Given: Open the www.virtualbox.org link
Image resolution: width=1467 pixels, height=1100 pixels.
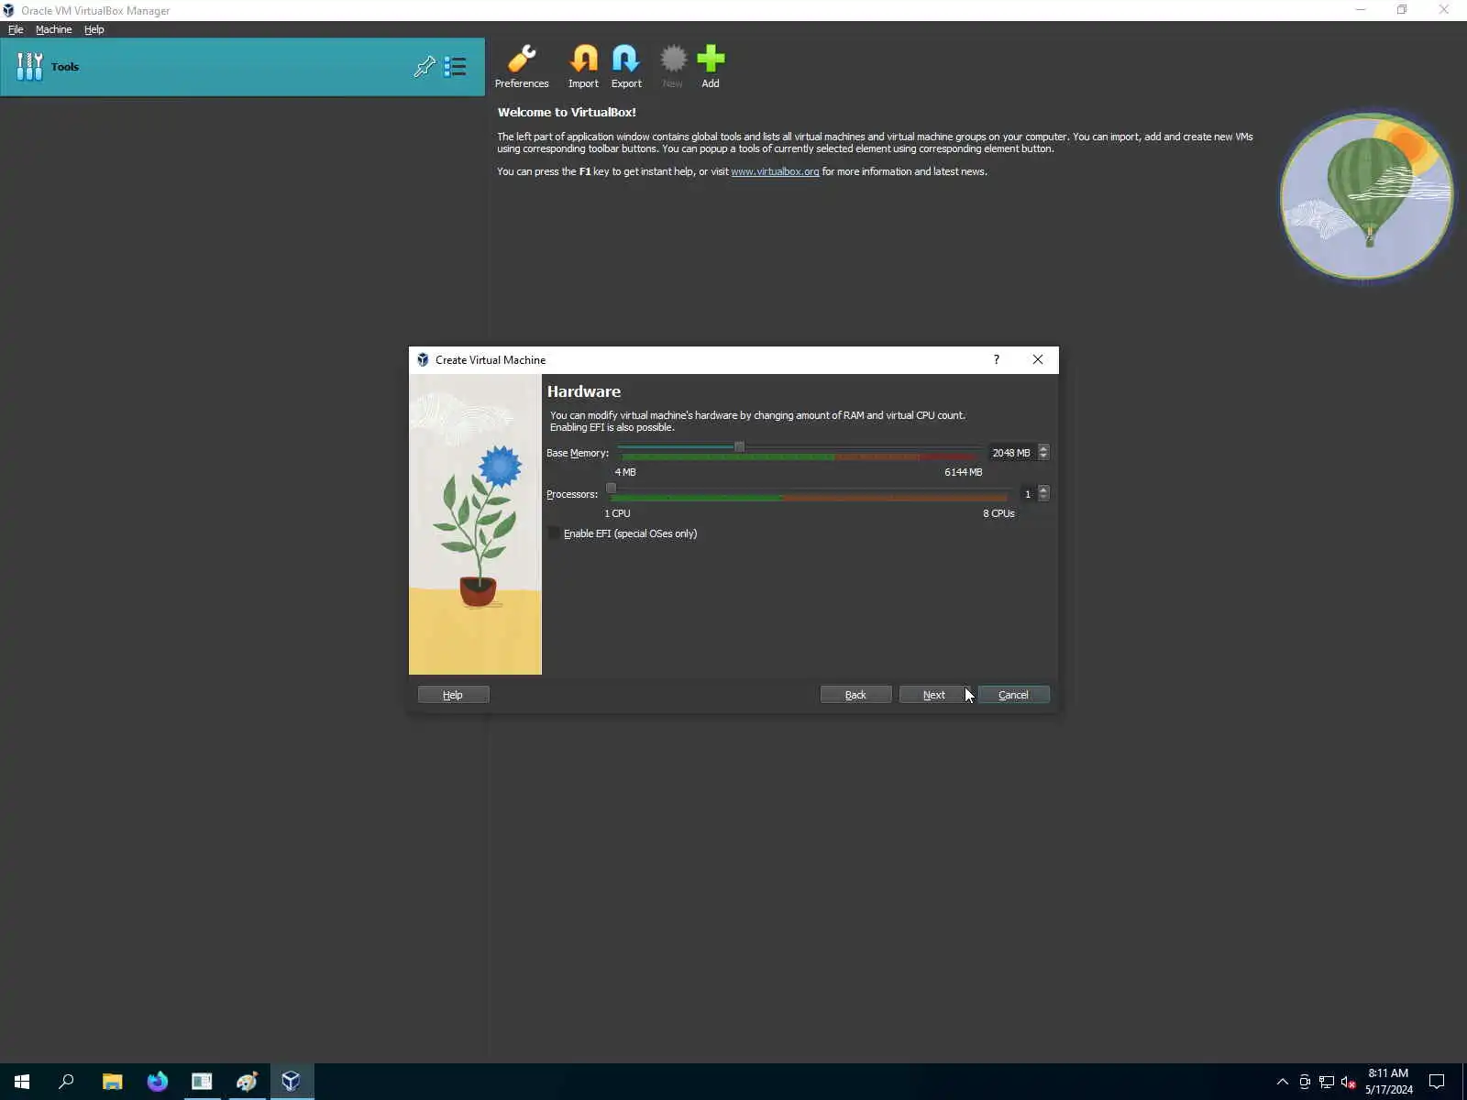Looking at the screenshot, I should pos(775,171).
